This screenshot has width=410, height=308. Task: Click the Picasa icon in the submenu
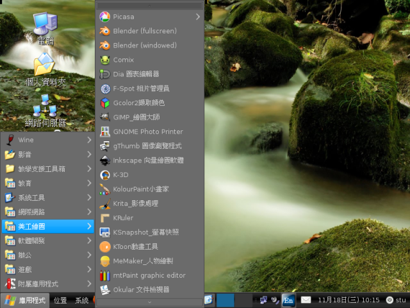pos(105,17)
